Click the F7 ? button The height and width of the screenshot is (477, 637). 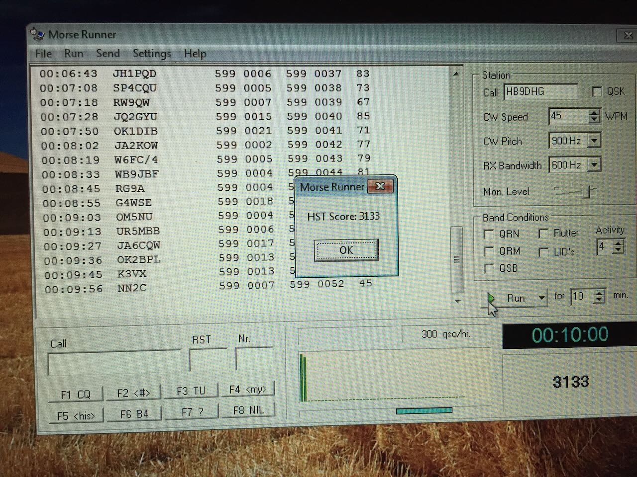coord(192,412)
